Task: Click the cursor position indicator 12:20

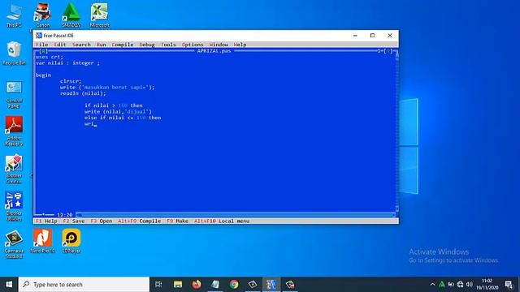Action: pyautogui.click(x=65, y=214)
